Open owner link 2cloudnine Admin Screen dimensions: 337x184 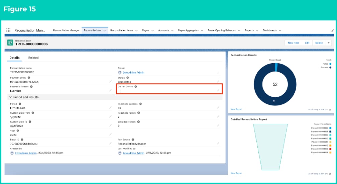(133, 73)
